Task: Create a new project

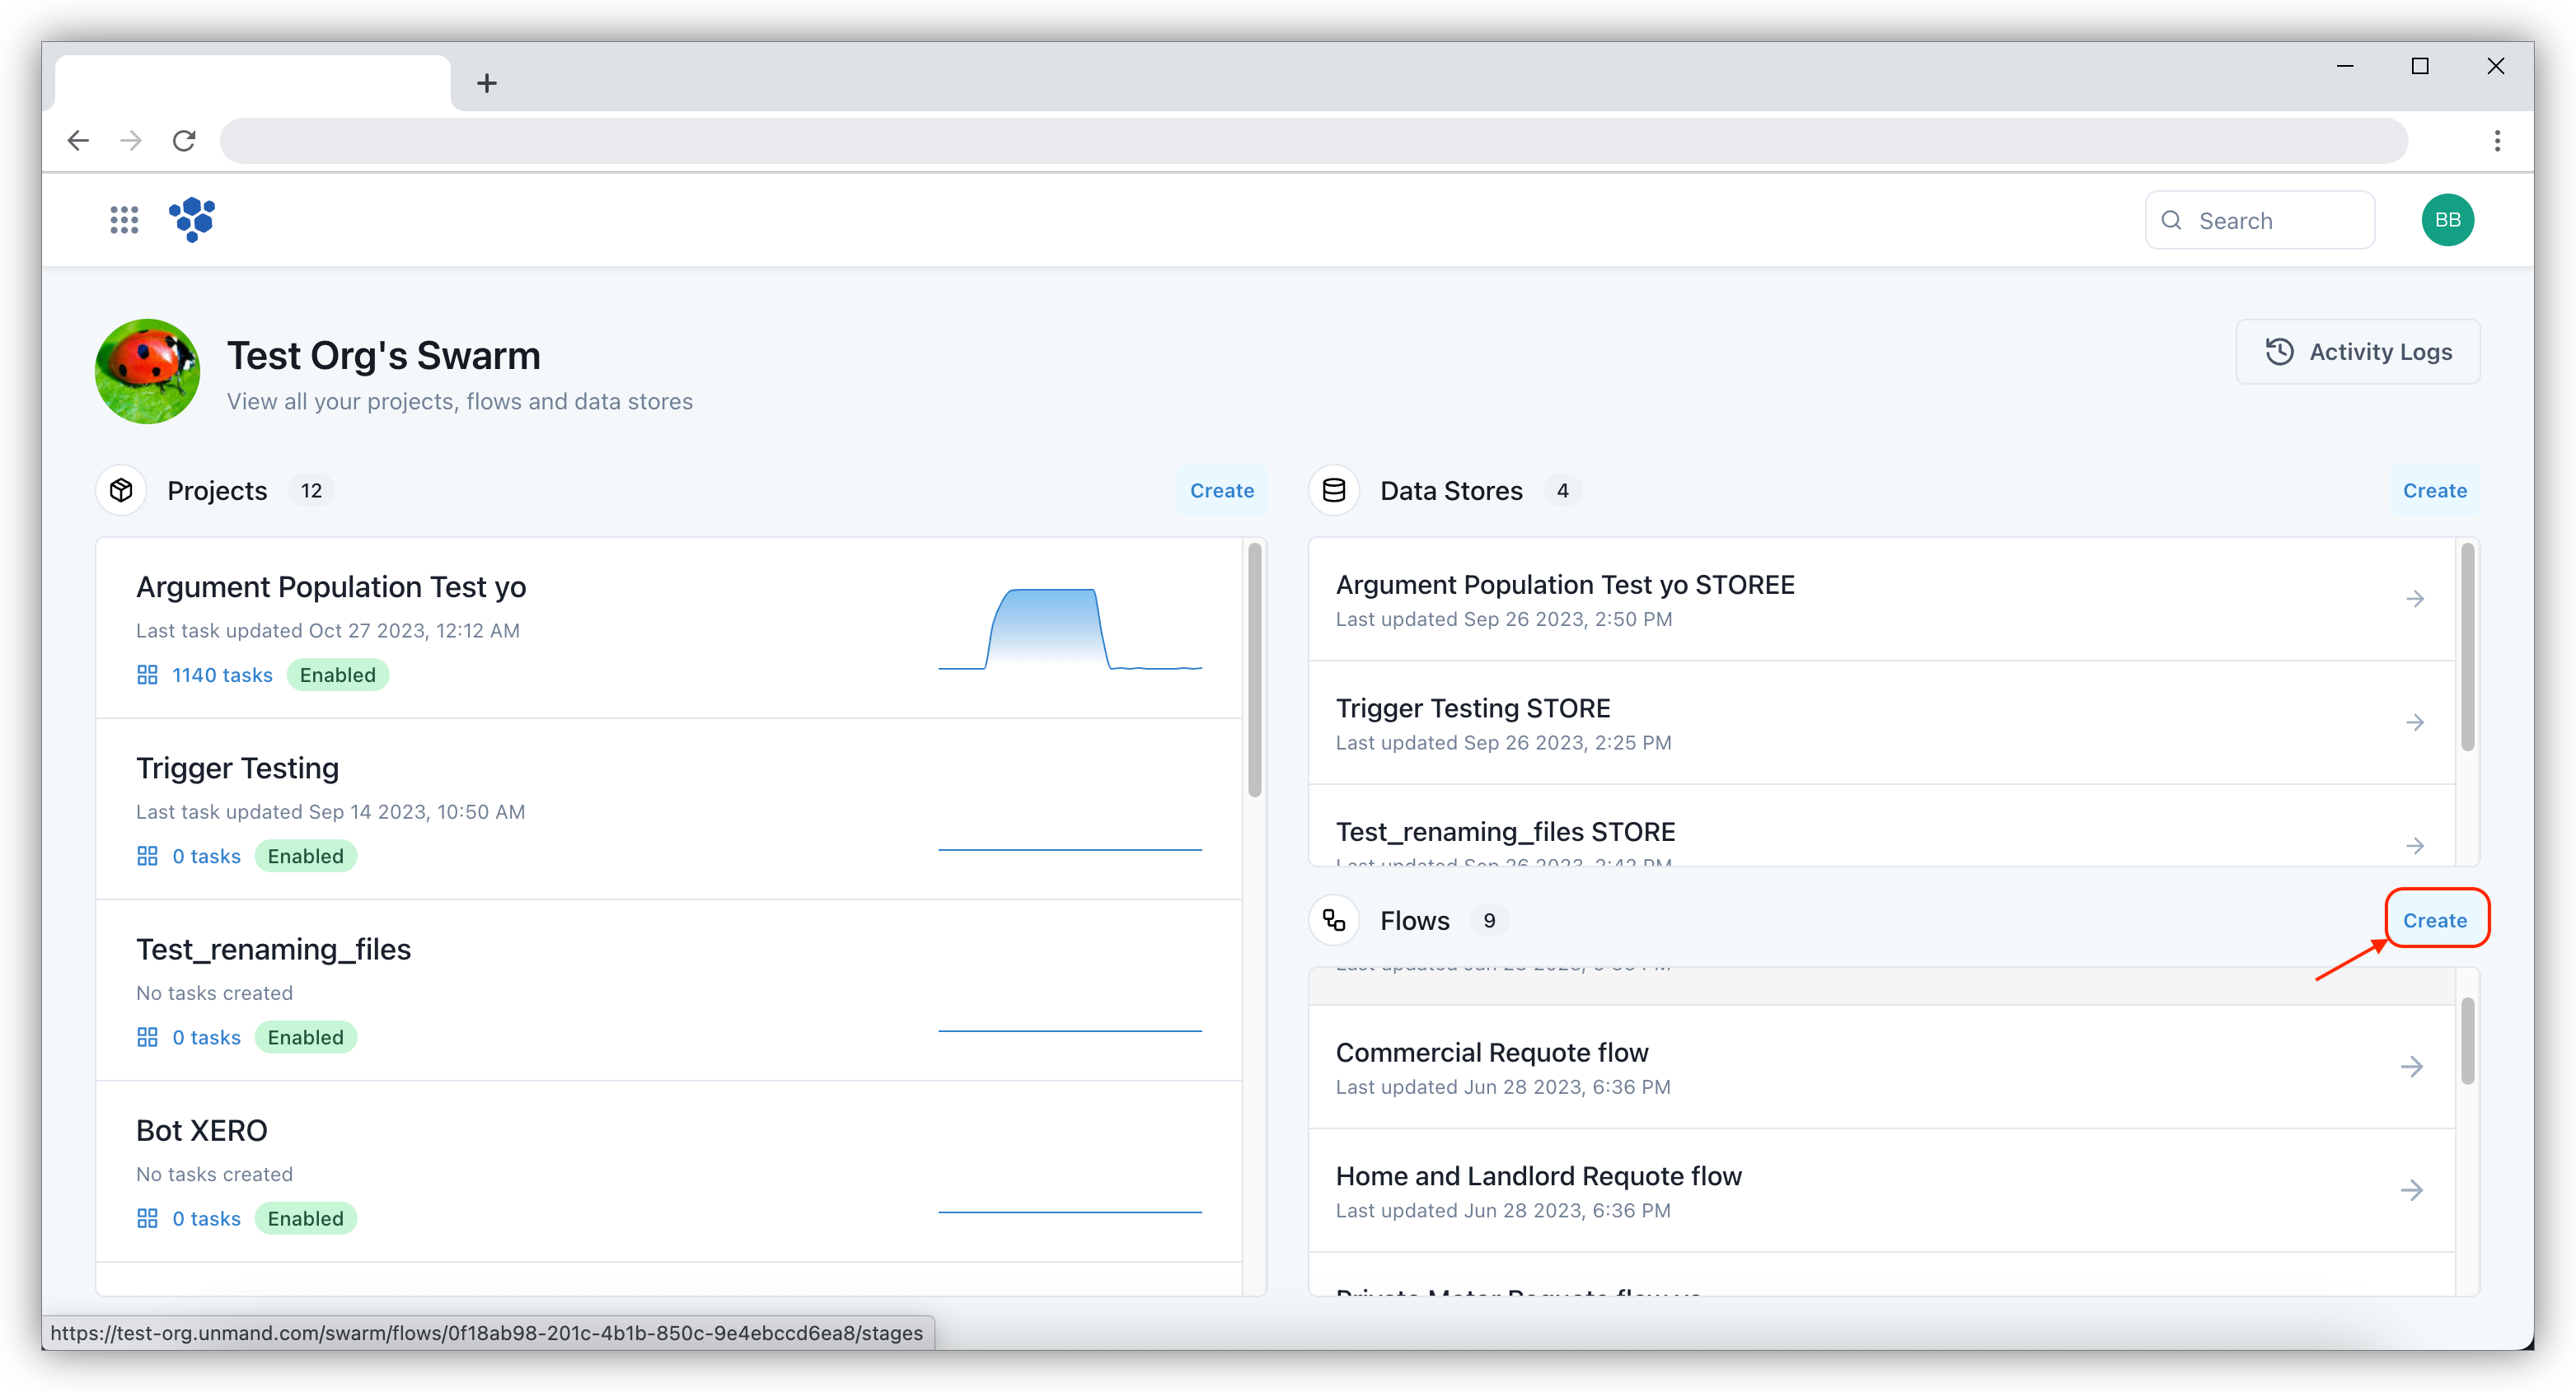Action: [x=1221, y=491]
